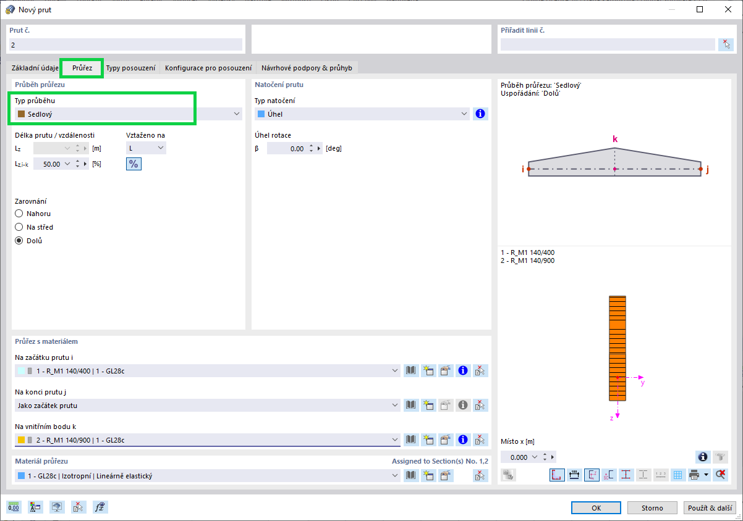The image size is (743, 521).
Task: Pick section graphically for internal point k
Action: coord(480,440)
